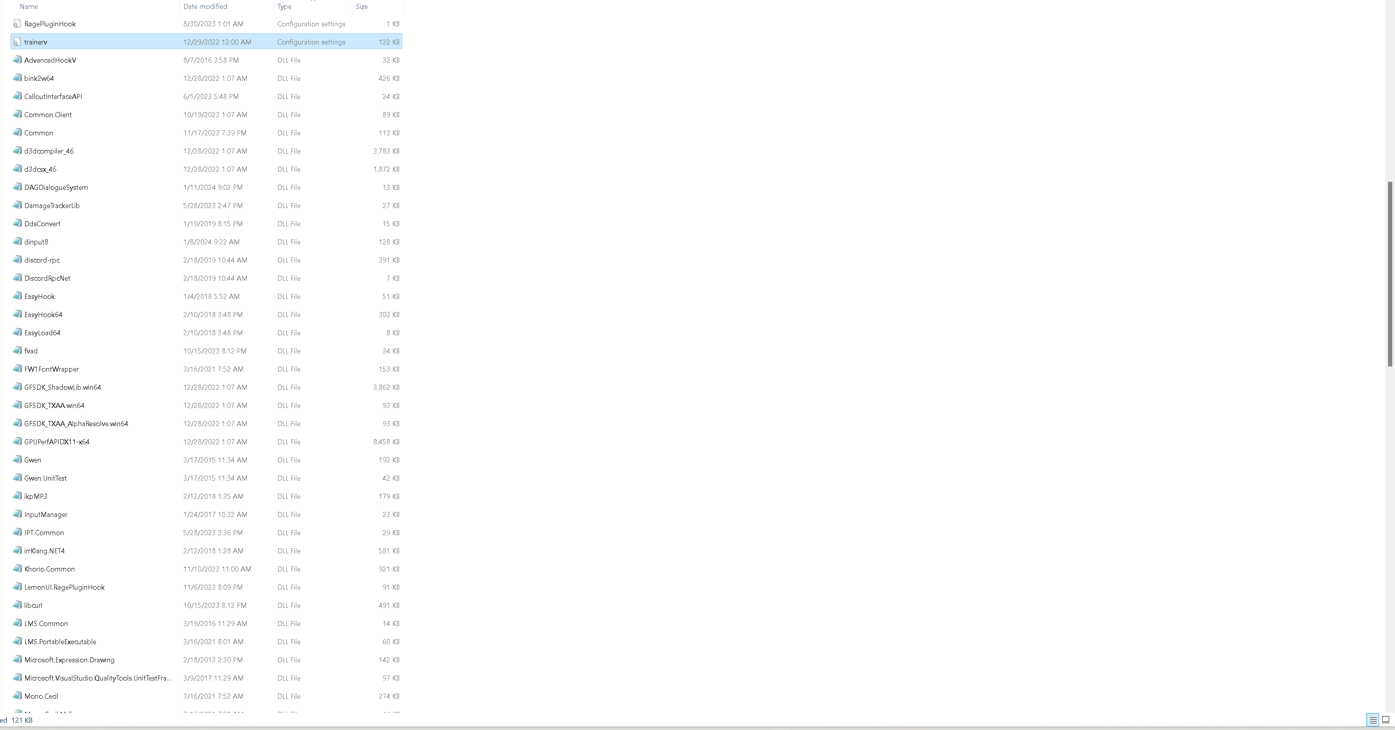Click the AdvancedHookV DLL file icon

click(17, 60)
